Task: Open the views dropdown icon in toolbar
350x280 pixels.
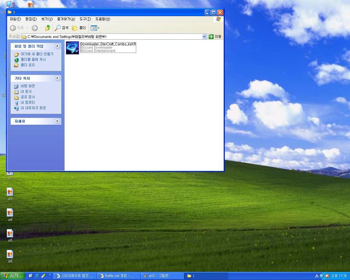Action: (x=95, y=28)
